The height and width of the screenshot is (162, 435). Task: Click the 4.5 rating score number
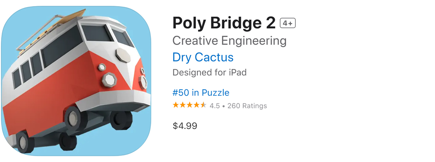pyautogui.click(x=214, y=106)
